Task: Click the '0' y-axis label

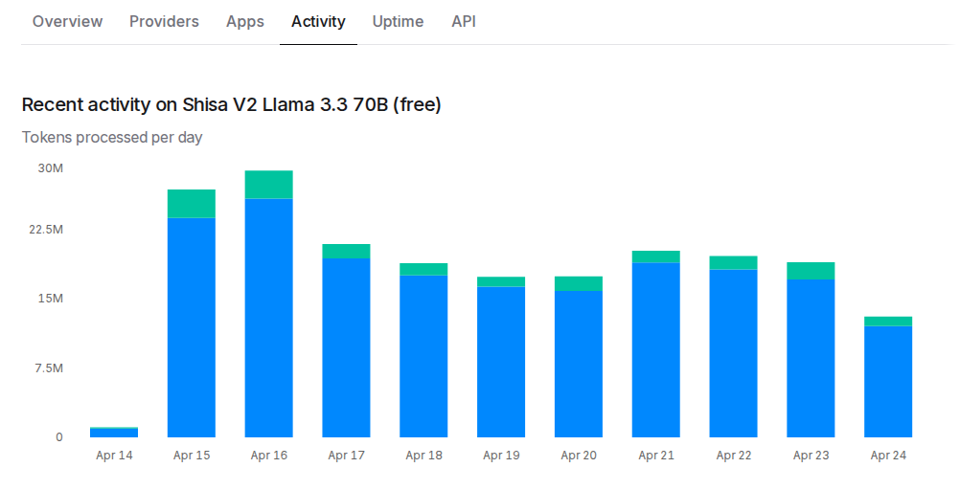Action: click(59, 437)
